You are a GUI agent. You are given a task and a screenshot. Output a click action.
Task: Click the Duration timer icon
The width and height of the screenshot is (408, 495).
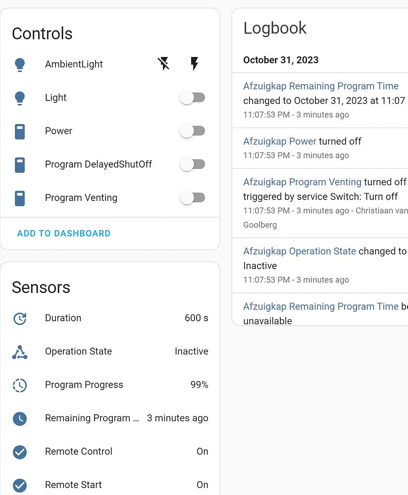tap(20, 318)
